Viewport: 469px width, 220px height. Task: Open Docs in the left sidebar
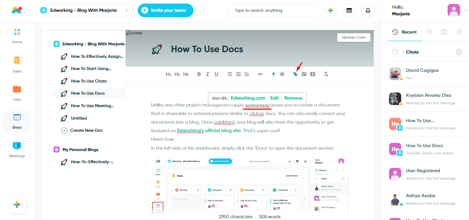[17, 121]
